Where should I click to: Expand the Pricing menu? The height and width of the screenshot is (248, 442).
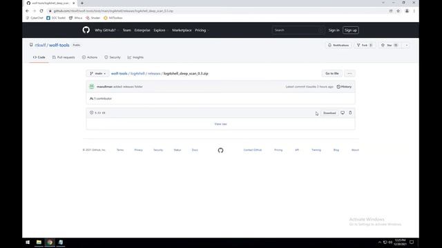coord(202,30)
